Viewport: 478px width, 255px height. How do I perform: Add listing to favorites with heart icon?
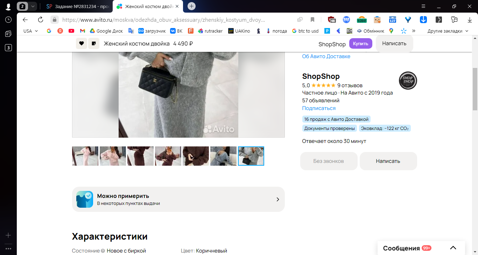click(82, 43)
